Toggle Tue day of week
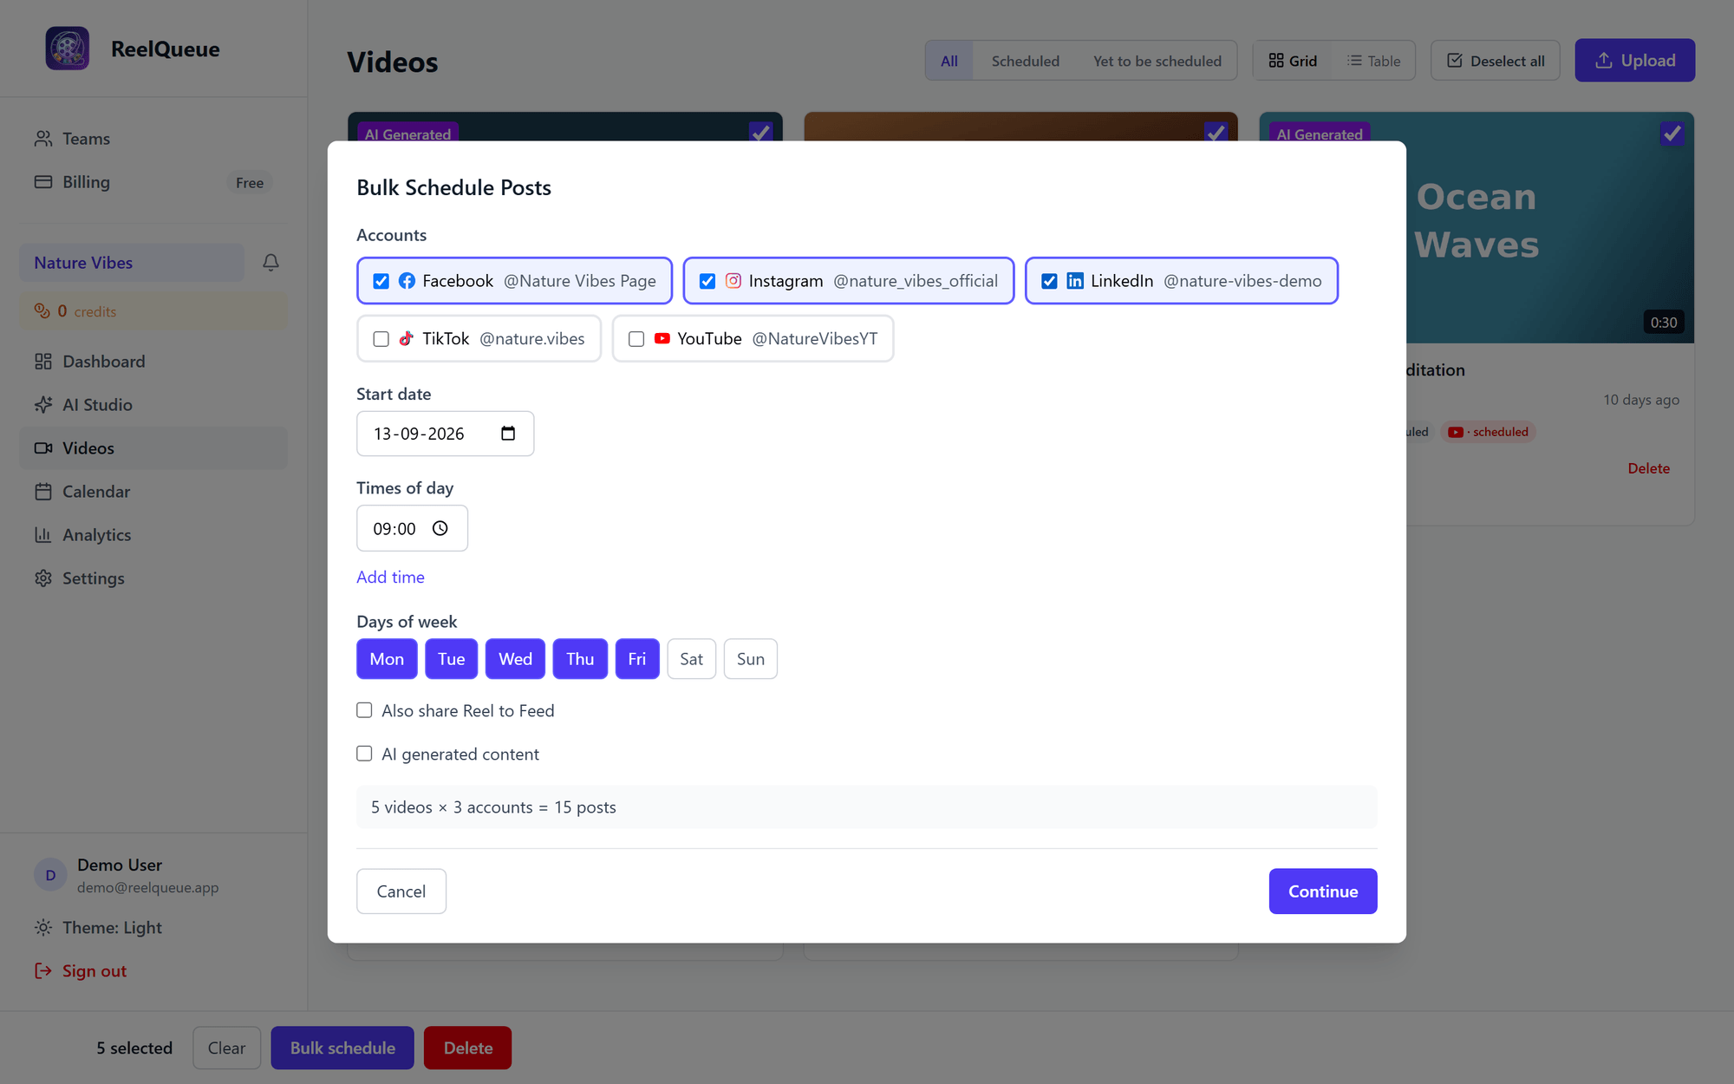The image size is (1734, 1084). [x=451, y=659]
